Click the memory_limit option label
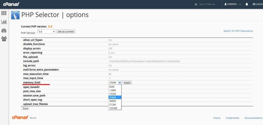 coord(32,82)
